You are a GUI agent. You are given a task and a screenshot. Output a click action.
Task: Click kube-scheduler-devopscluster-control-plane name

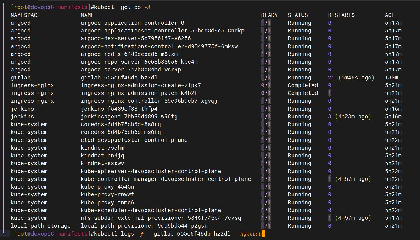[151, 210]
